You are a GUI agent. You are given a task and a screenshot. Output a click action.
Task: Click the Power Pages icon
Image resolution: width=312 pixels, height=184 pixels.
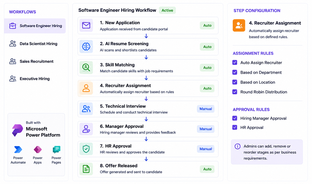(56, 149)
